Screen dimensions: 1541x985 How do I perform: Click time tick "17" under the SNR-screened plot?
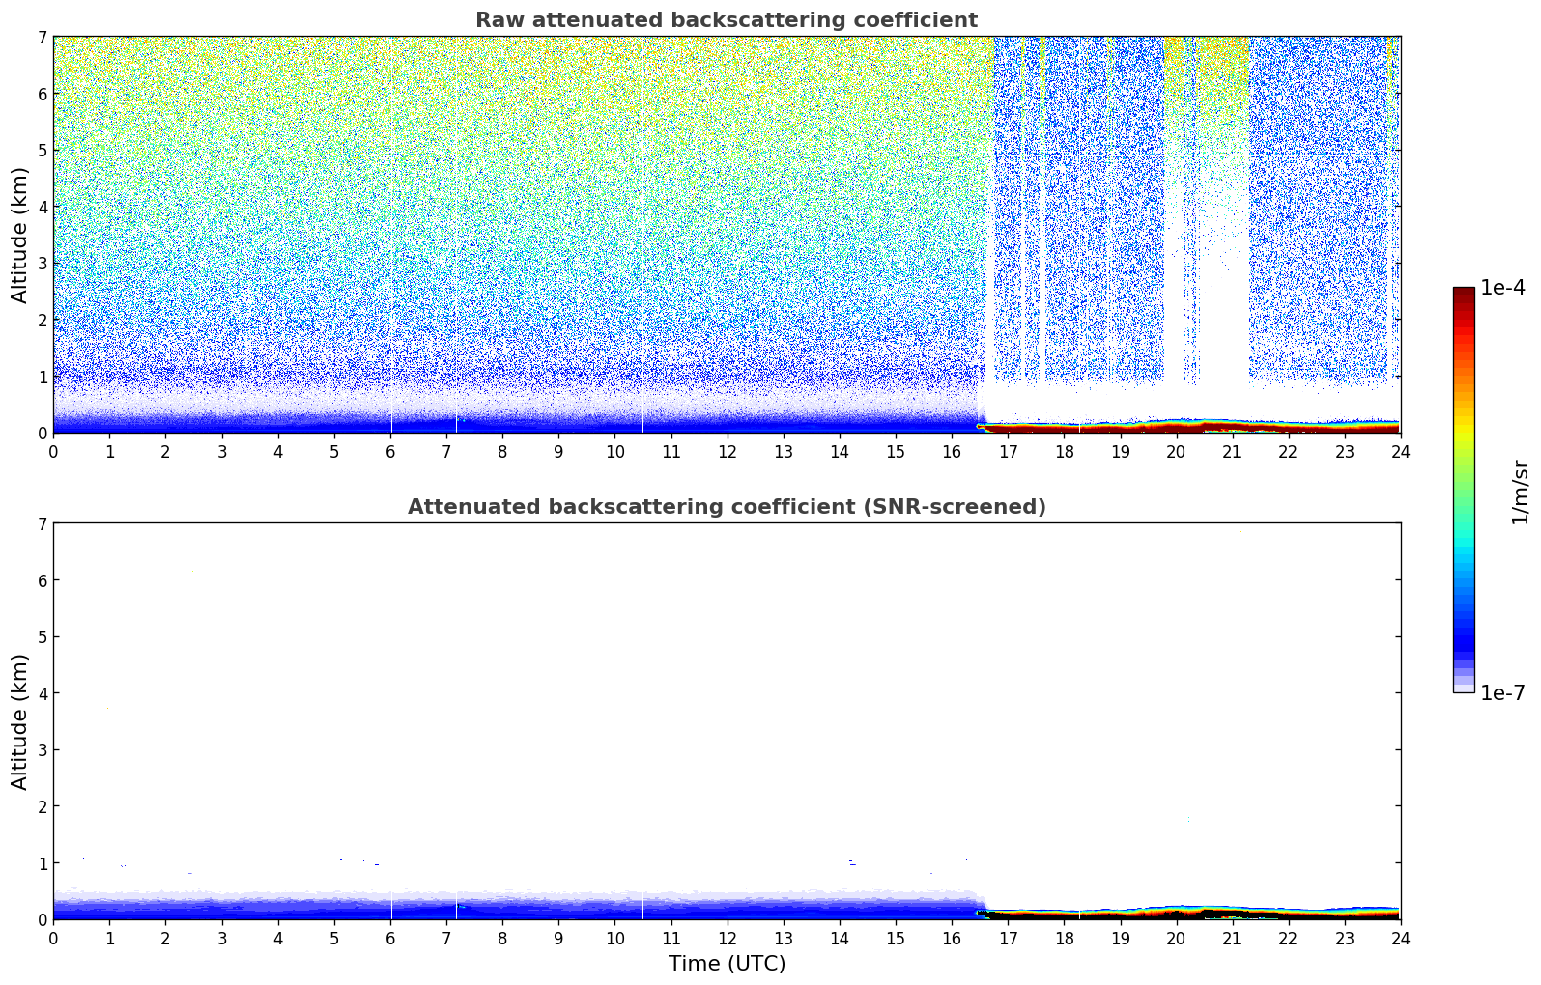point(1008,938)
